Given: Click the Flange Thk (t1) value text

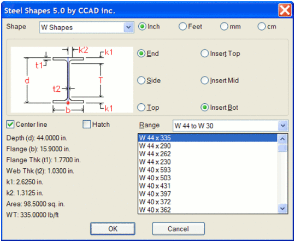Looking at the screenshot, I should coord(44,160).
